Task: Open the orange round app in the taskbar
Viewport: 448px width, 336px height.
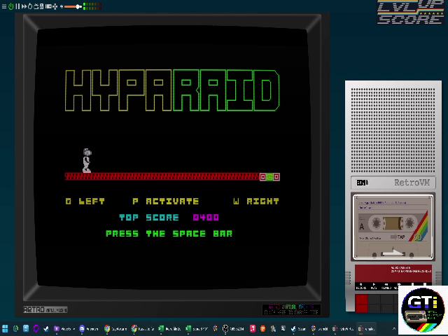Action: tap(263, 329)
